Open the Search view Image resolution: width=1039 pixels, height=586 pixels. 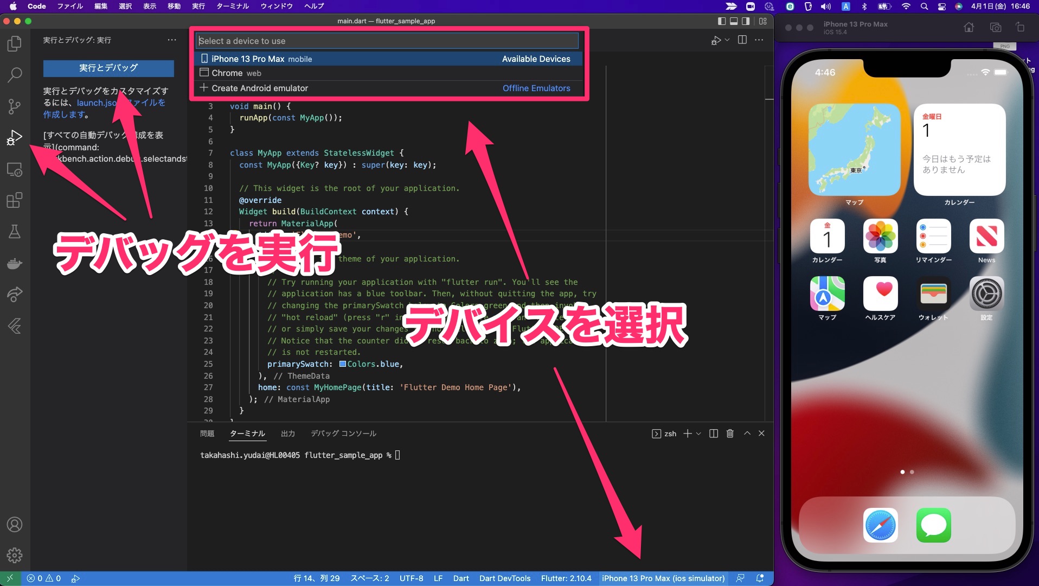(x=15, y=75)
